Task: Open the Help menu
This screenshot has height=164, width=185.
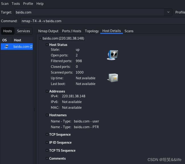Action: pos(40,4)
